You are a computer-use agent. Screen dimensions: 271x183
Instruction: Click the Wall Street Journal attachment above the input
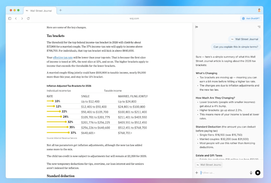click(208, 165)
